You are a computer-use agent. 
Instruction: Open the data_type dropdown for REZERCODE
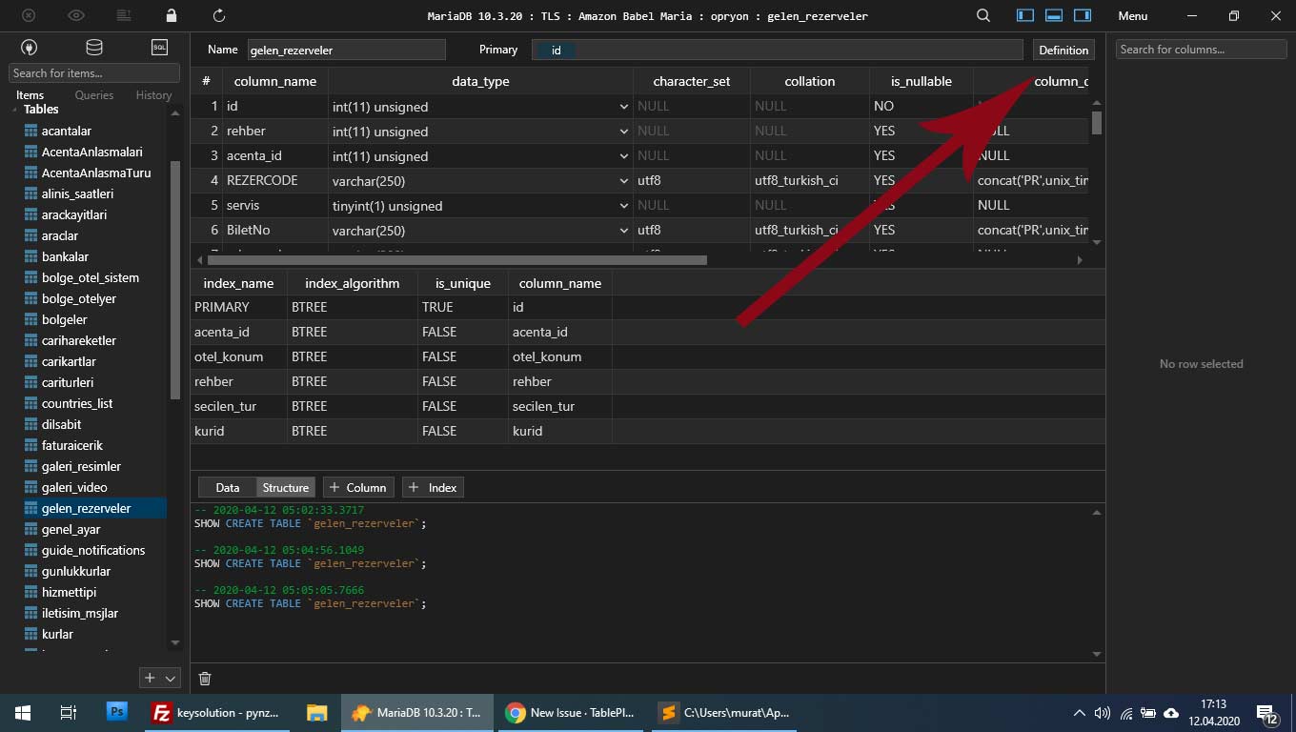click(624, 180)
